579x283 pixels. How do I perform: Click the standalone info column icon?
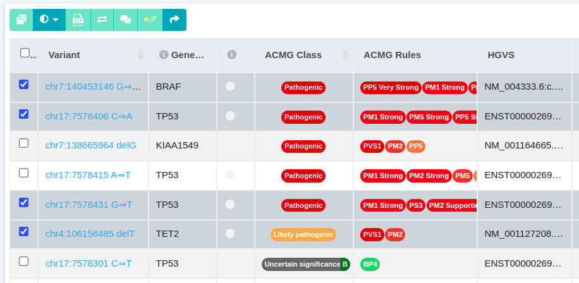[231, 54]
